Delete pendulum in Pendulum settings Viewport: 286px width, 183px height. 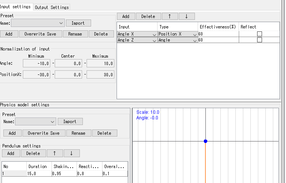pyautogui.click(x=33, y=153)
